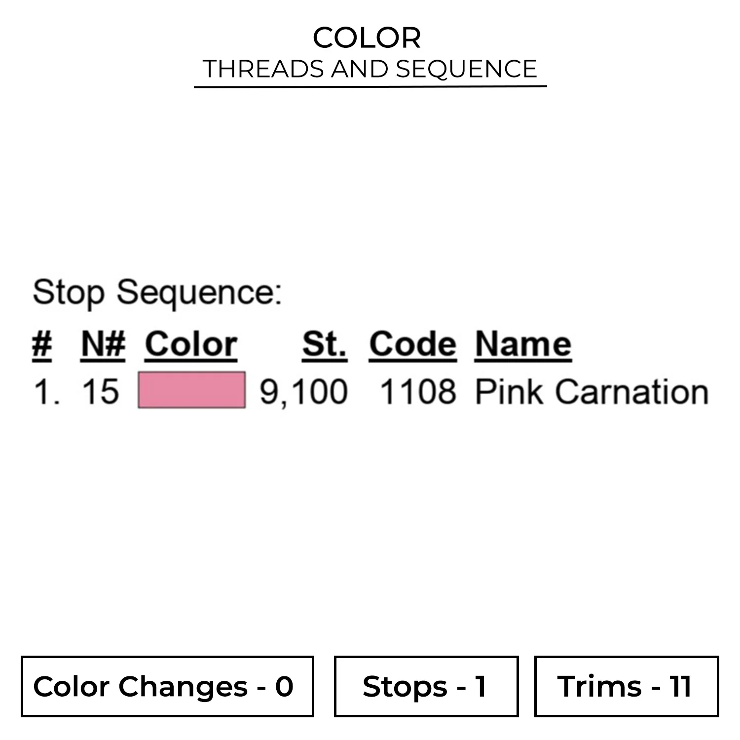Click the horizontal line under the subtitle
Screen dimensions: 740x740
pyautogui.click(x=370, y=87)
